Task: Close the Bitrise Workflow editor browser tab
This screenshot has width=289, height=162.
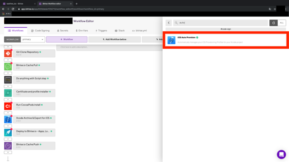Action: click(71, 4)
